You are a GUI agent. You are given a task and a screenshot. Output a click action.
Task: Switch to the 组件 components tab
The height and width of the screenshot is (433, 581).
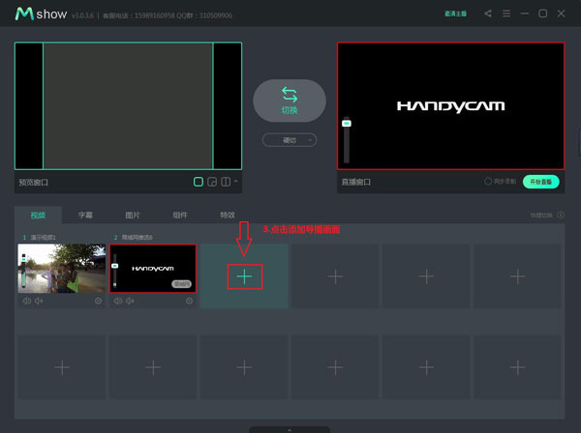[x=180, y=216]
